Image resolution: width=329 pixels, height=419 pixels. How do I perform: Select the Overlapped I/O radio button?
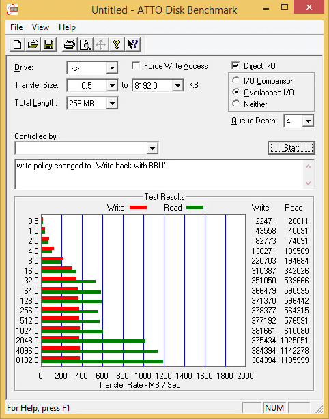click(236, 92)
